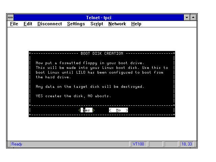This screenshot has width=216, height=162.
Task: Click the data will be destroyed warning line
Action: coord(90,86)
